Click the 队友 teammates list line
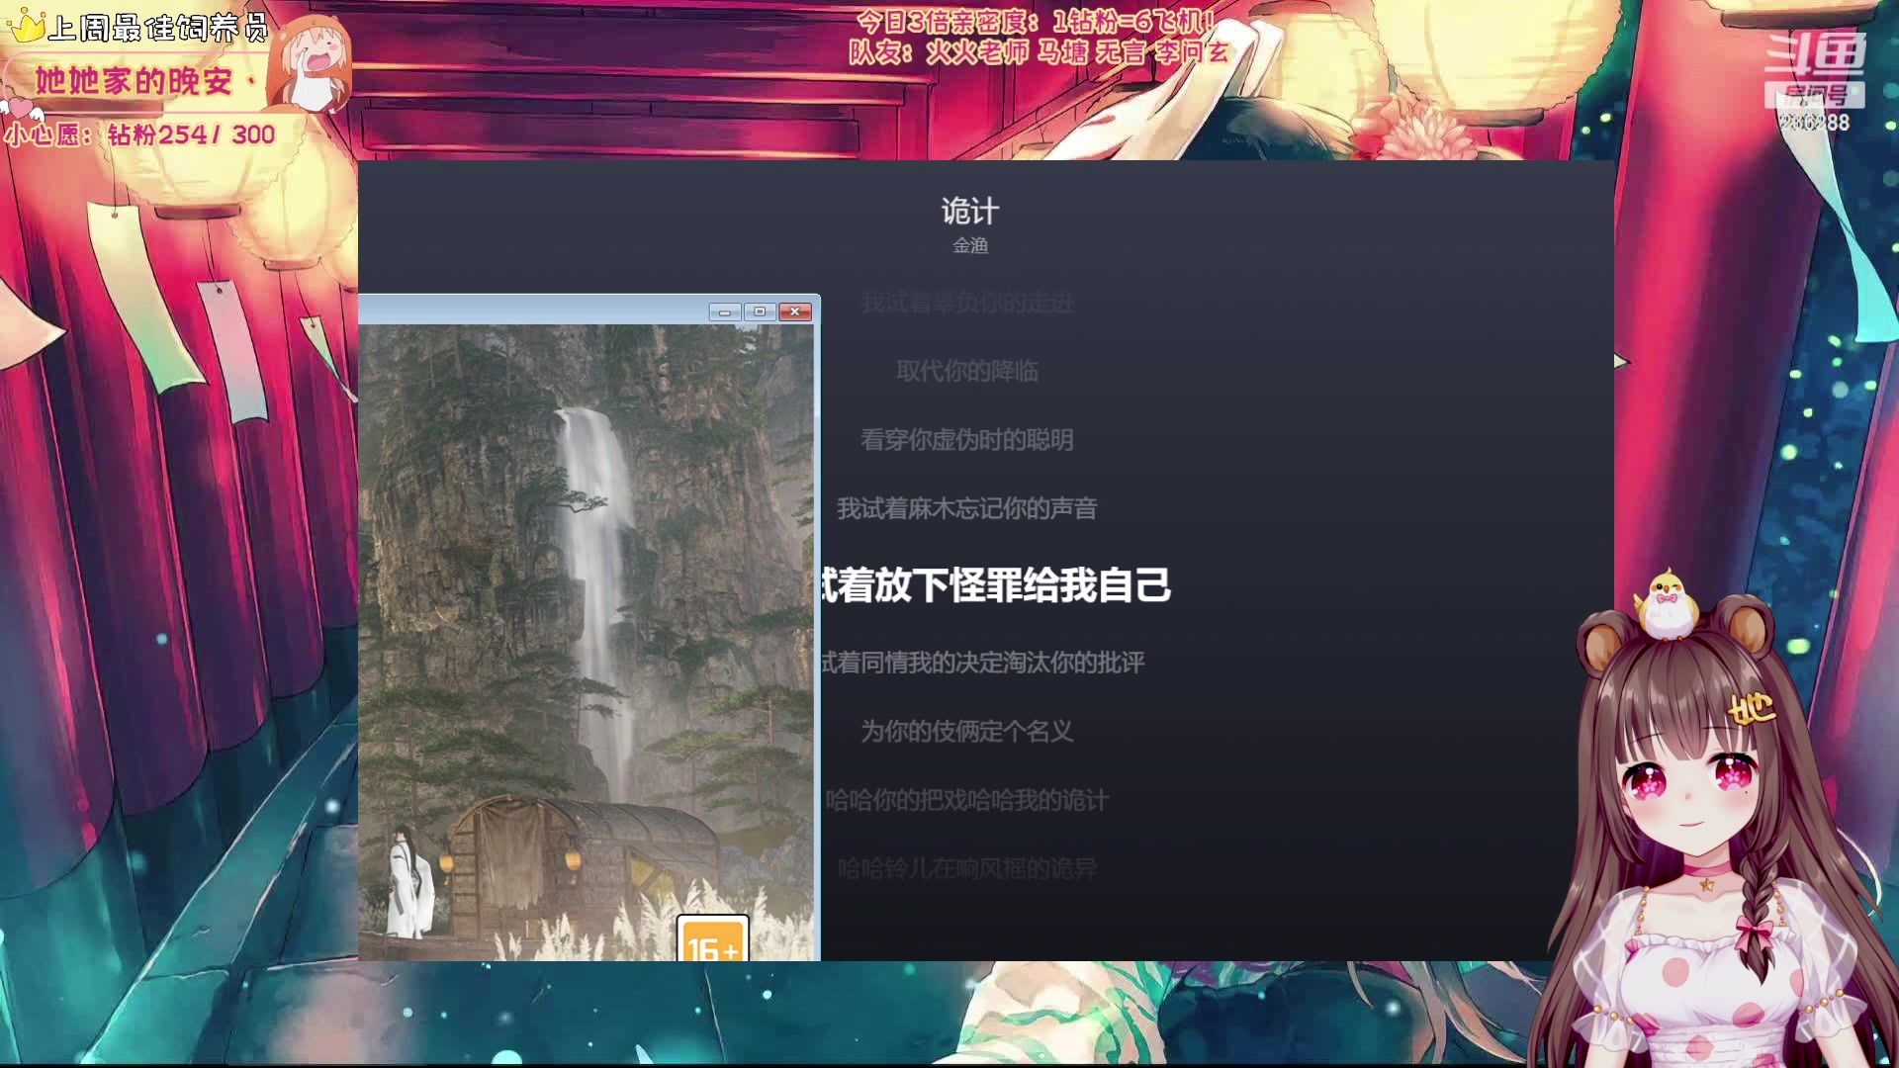Viewport: 1899px width, 1068px height. [1039, 51]
